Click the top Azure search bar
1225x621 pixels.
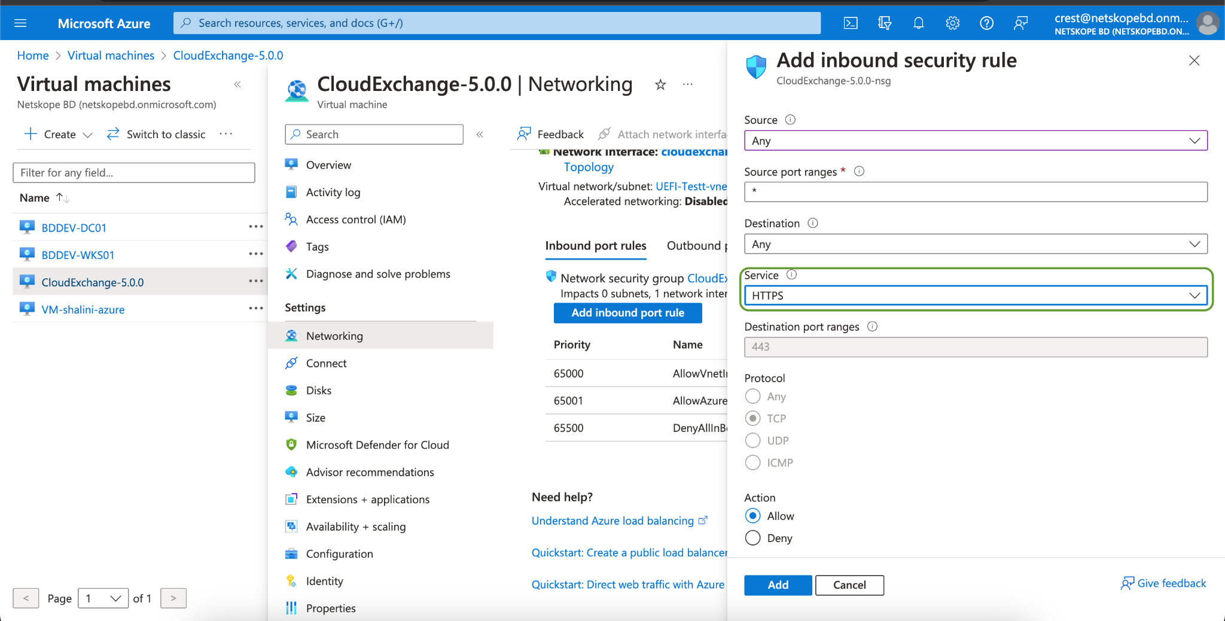[x=497, y=23]
